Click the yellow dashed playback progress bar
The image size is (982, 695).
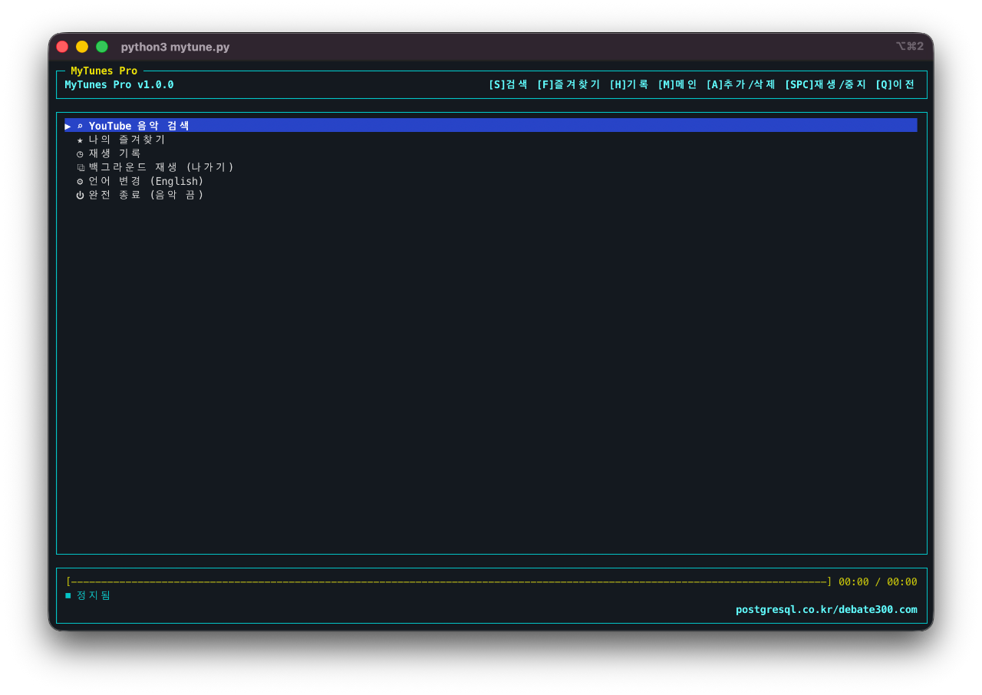point(448,581)
